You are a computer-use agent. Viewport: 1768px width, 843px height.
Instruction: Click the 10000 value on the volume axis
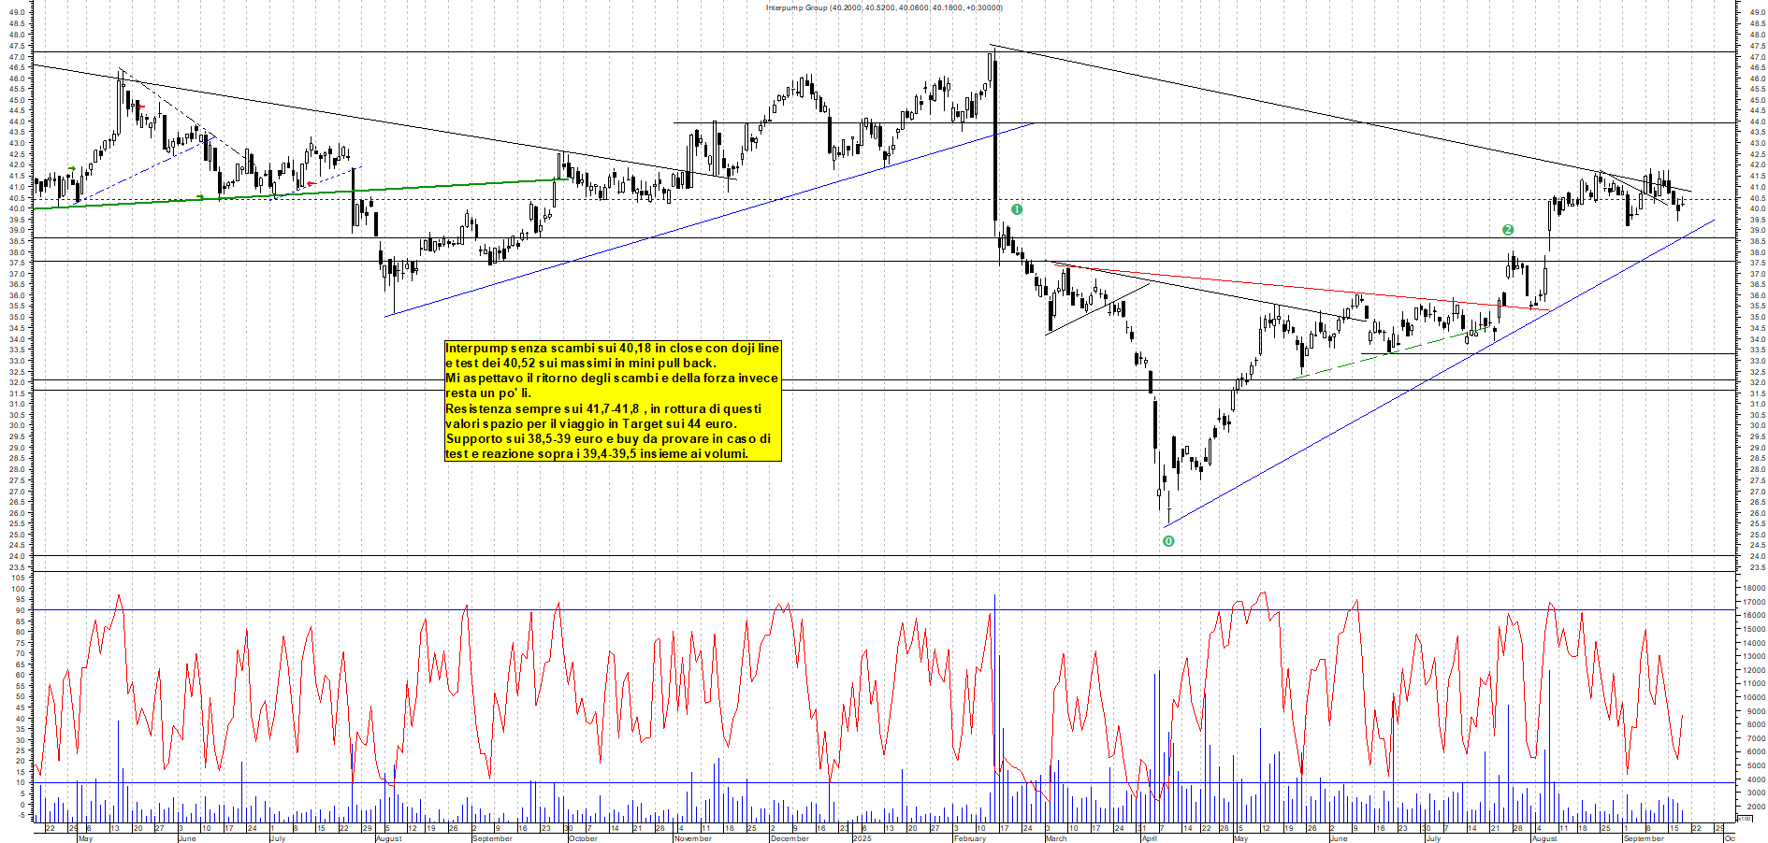click(x=1754, y=697)
